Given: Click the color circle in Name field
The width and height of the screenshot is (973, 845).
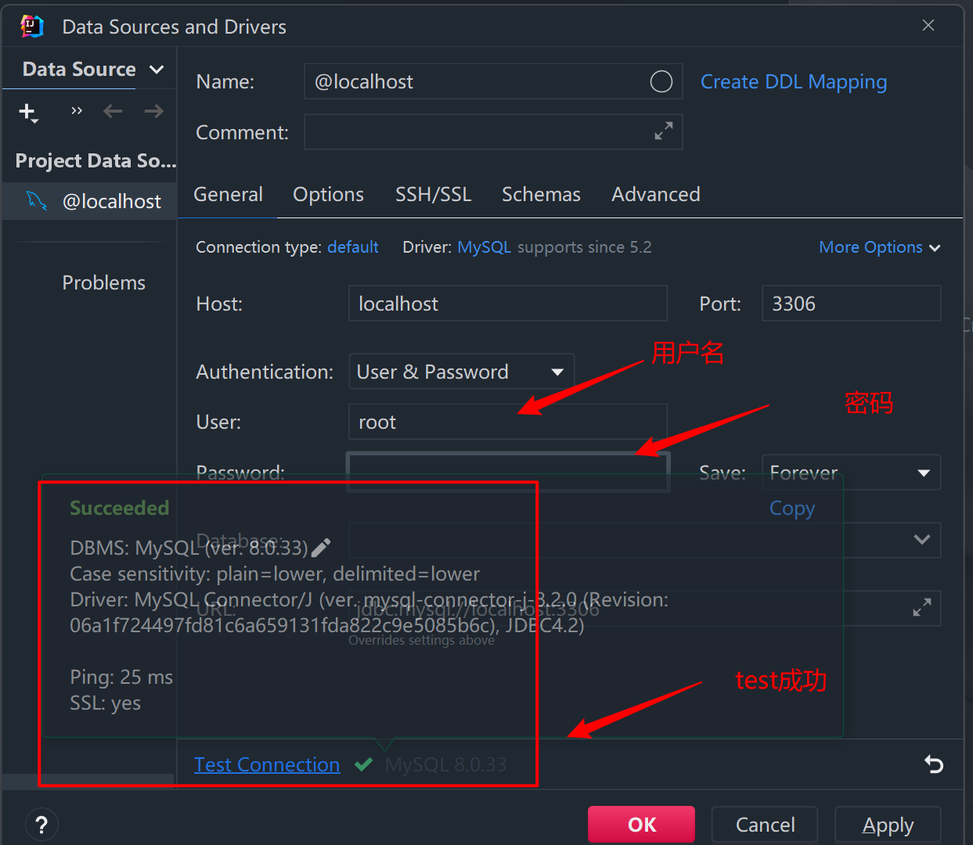Looking at the screenshot, I should coord(661,81).
